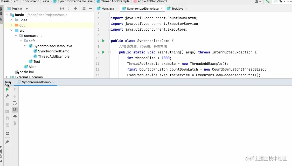
Task: Click the exit icon in Run toolbar
Action: (x=7, y=125)
